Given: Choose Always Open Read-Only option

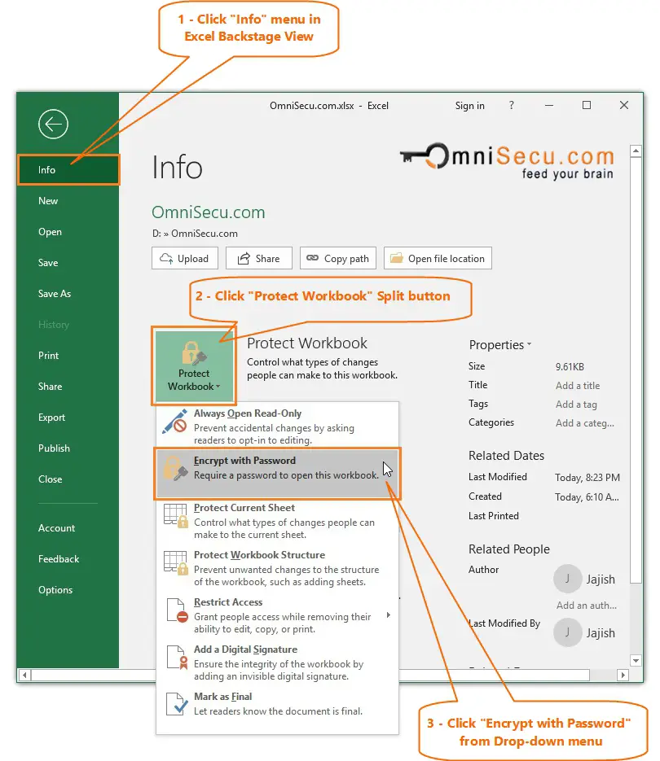Looking at the screenshot, I should [x=277, y=426].
